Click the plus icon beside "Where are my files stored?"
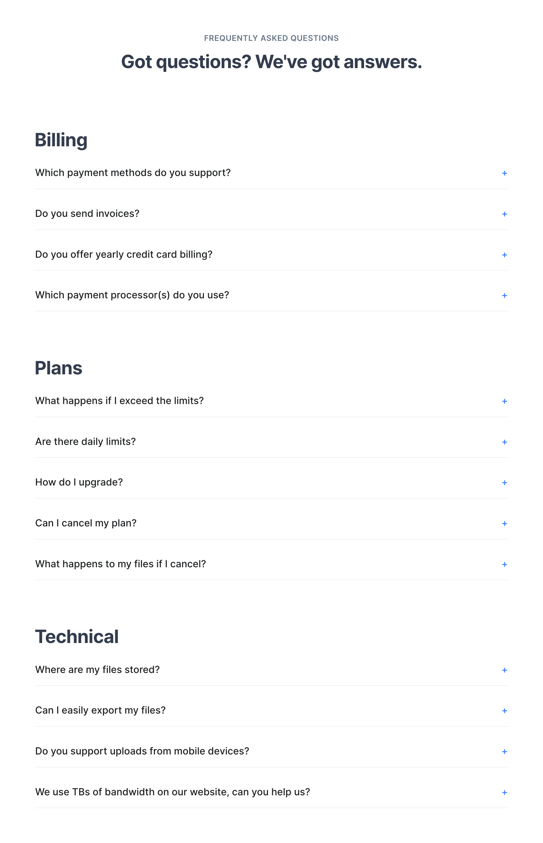This screenshot has width=543, height=843. coord(505,669)
